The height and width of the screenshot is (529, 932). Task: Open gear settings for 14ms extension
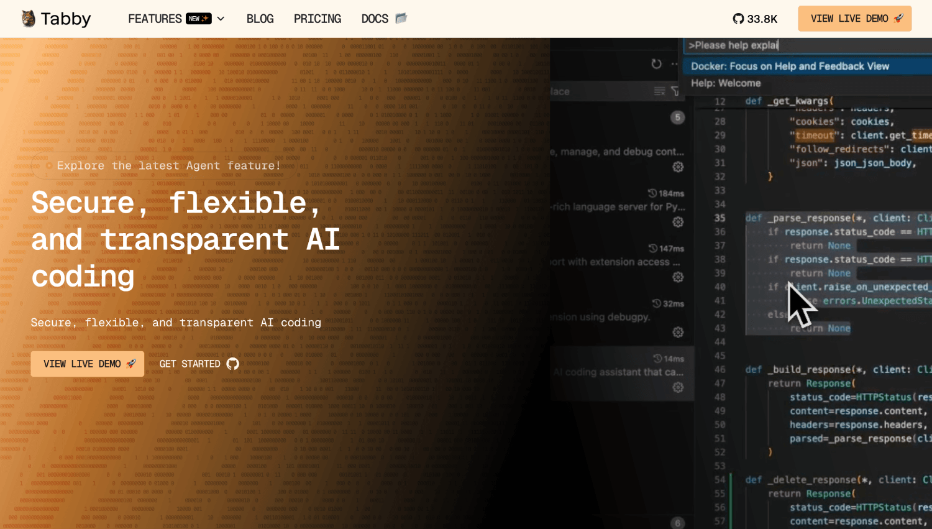tap(678, 387)
